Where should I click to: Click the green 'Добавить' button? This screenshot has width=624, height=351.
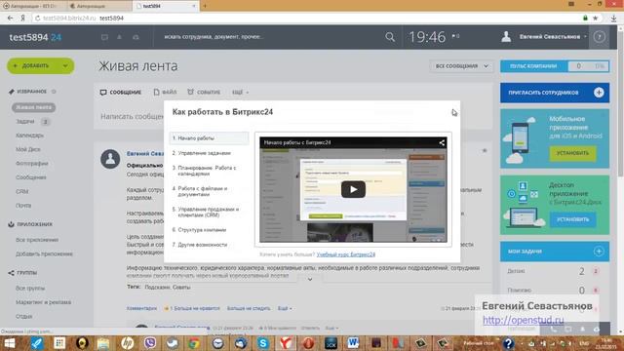[x=35, y=65]
